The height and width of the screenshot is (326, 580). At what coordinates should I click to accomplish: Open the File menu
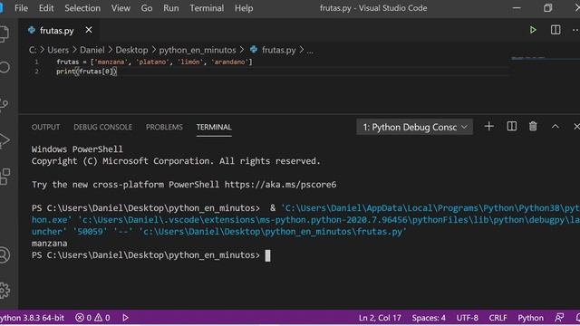[21, 8]
